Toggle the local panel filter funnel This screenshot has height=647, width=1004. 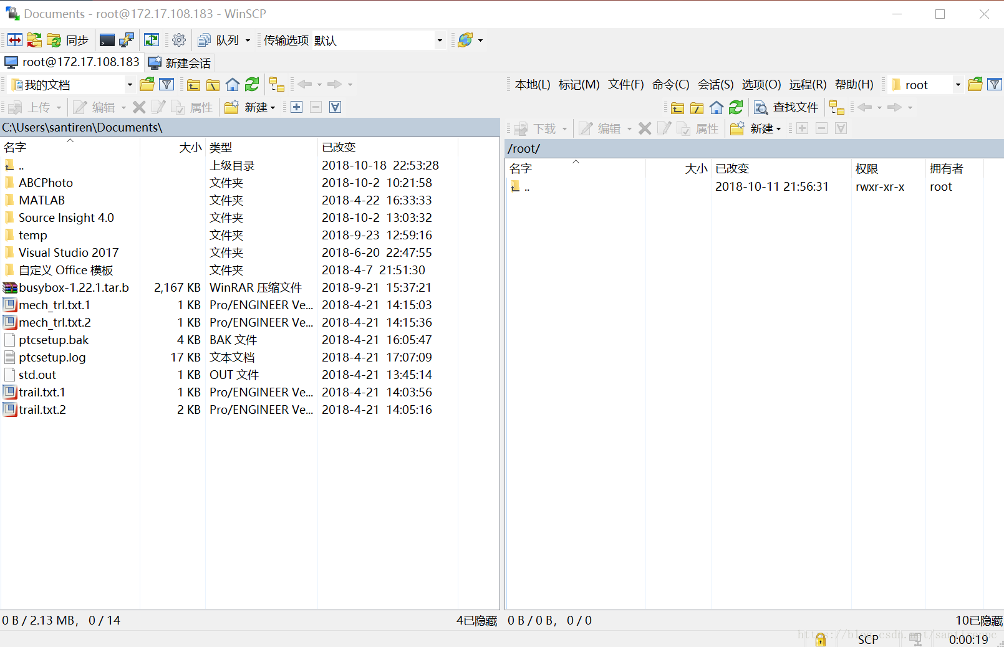click(167, 84)
